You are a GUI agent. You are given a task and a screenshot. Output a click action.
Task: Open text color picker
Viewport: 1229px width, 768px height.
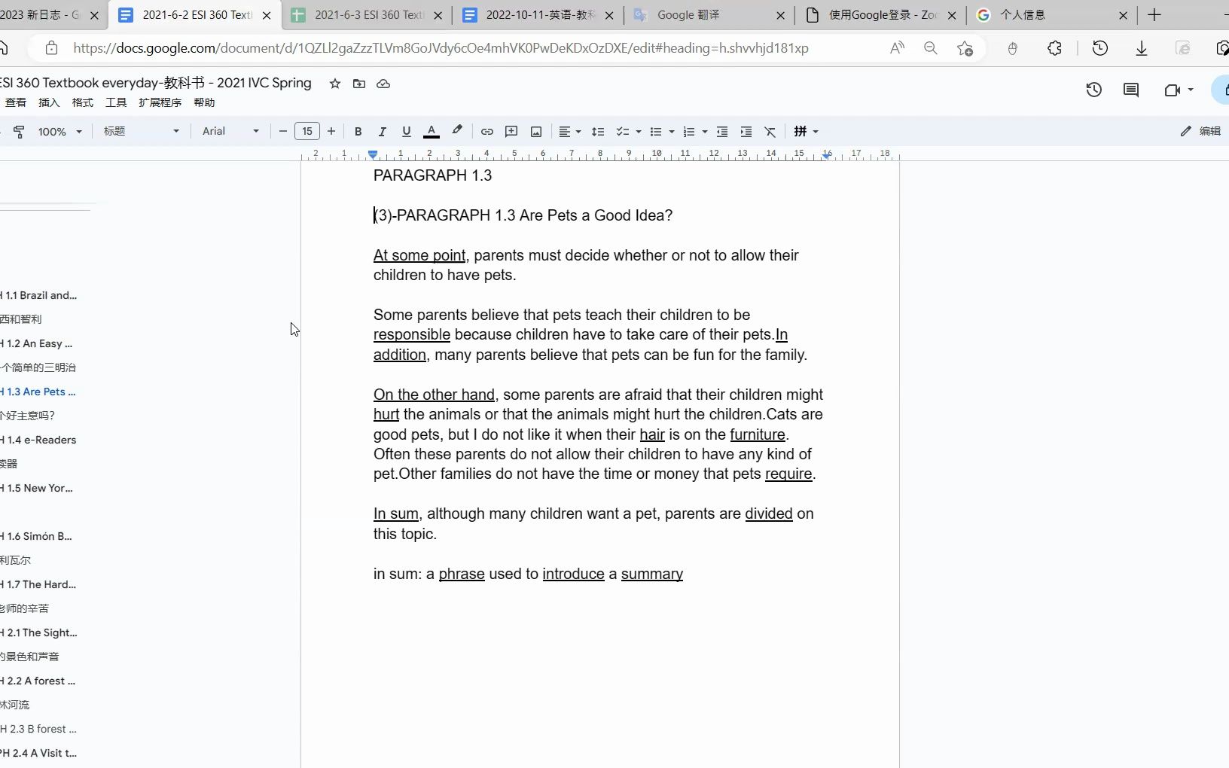[x=432, y=132]
